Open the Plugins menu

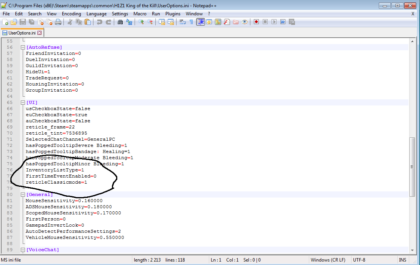click(x=173, y=14)
